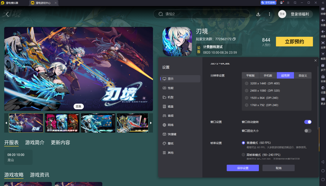Open the 手机控制 phone control feature

coord(268,3)
